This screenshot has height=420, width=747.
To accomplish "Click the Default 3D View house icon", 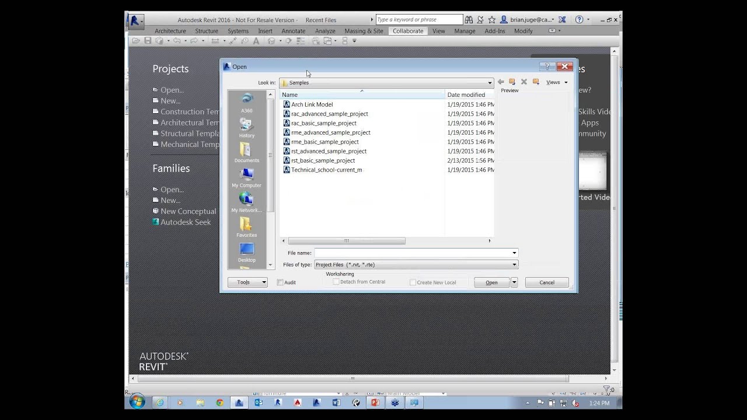I will (x=271, y=41).
